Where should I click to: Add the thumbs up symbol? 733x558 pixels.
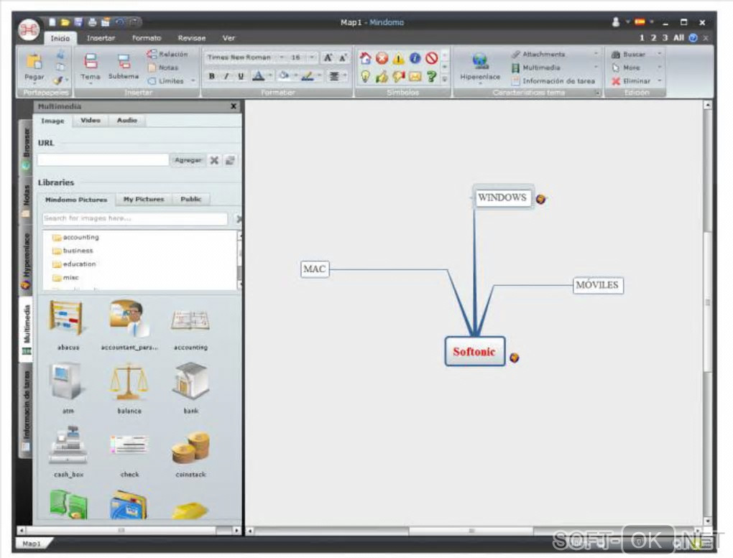click(x=382, y=76)
